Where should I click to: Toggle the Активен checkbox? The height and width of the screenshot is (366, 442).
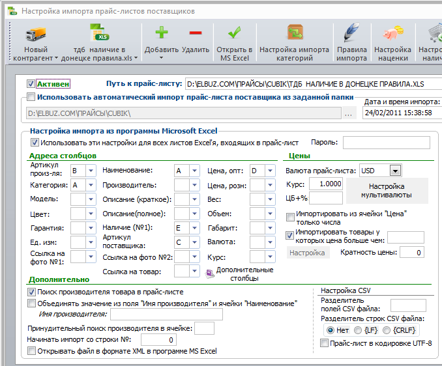(31, 84)
